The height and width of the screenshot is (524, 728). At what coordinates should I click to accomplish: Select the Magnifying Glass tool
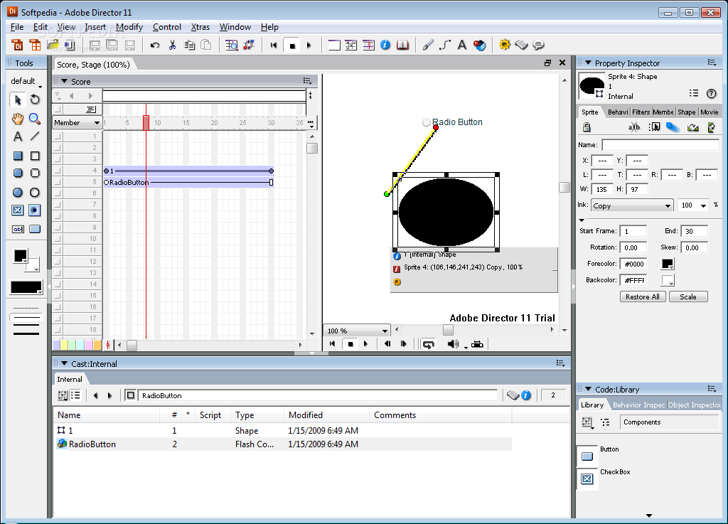(x=35, y=119)
